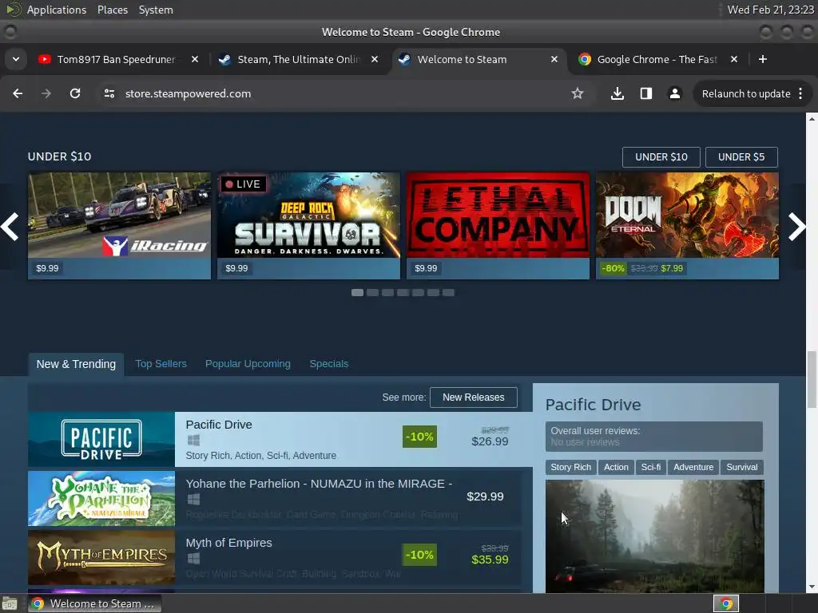Open the DOOM Eternal game capsule
Viewport: 818px width, 613px height.
tap(688, 226)
